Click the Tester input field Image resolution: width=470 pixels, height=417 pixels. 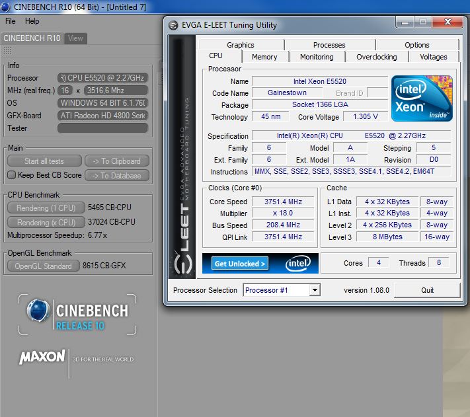tap(103, 128)
